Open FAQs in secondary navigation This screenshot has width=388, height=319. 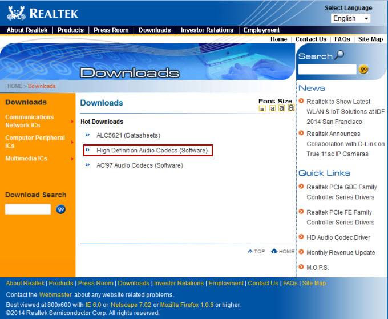click(x=342, y=39)
